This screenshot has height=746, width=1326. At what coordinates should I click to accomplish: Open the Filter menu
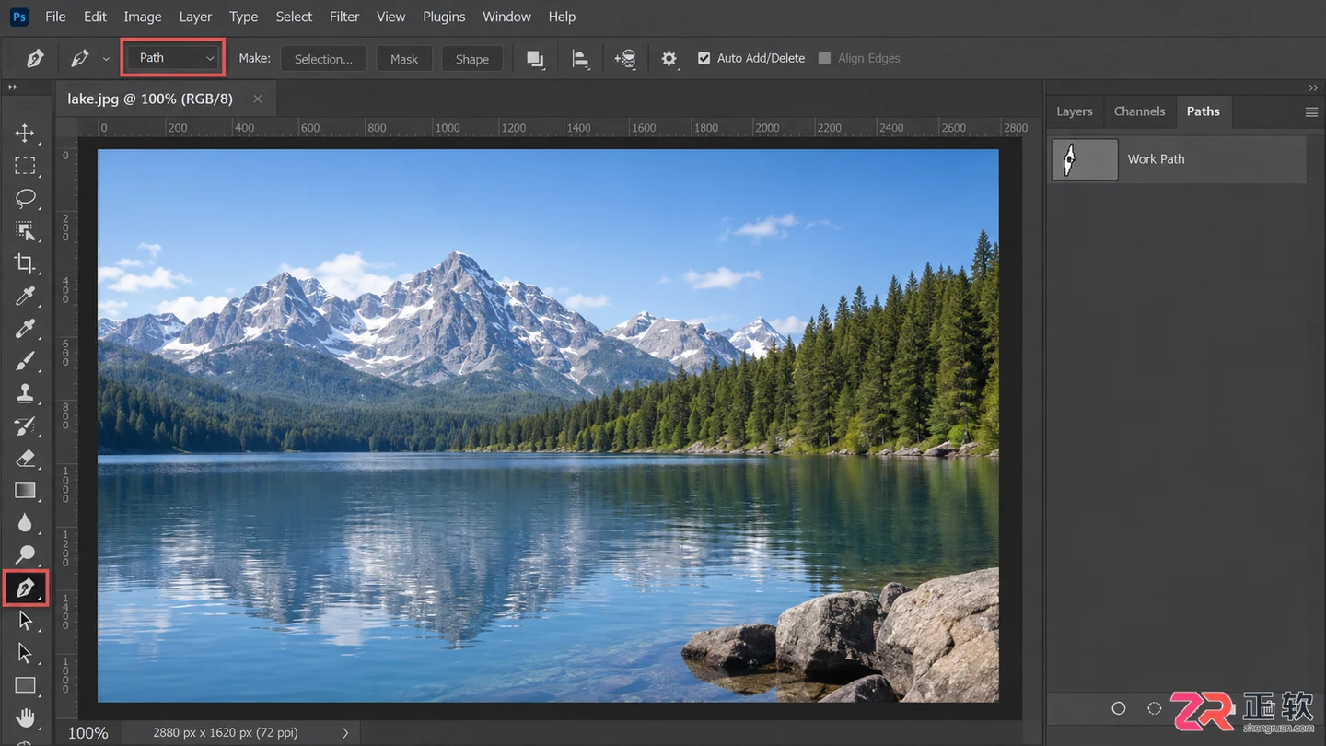tap(344, 17)
